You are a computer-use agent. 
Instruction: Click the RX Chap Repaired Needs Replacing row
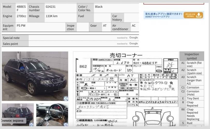tap(192, 114)
